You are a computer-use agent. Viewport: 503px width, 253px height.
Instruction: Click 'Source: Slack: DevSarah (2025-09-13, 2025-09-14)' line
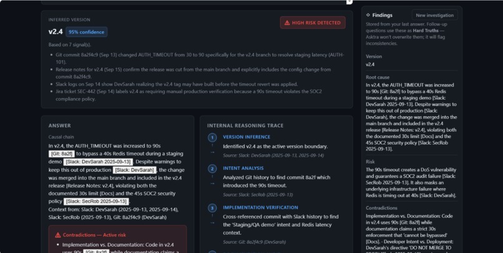[x=273, y=156]
